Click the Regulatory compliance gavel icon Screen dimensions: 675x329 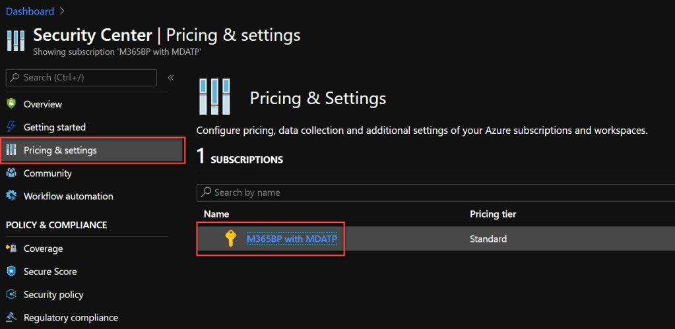coord(11,318)
